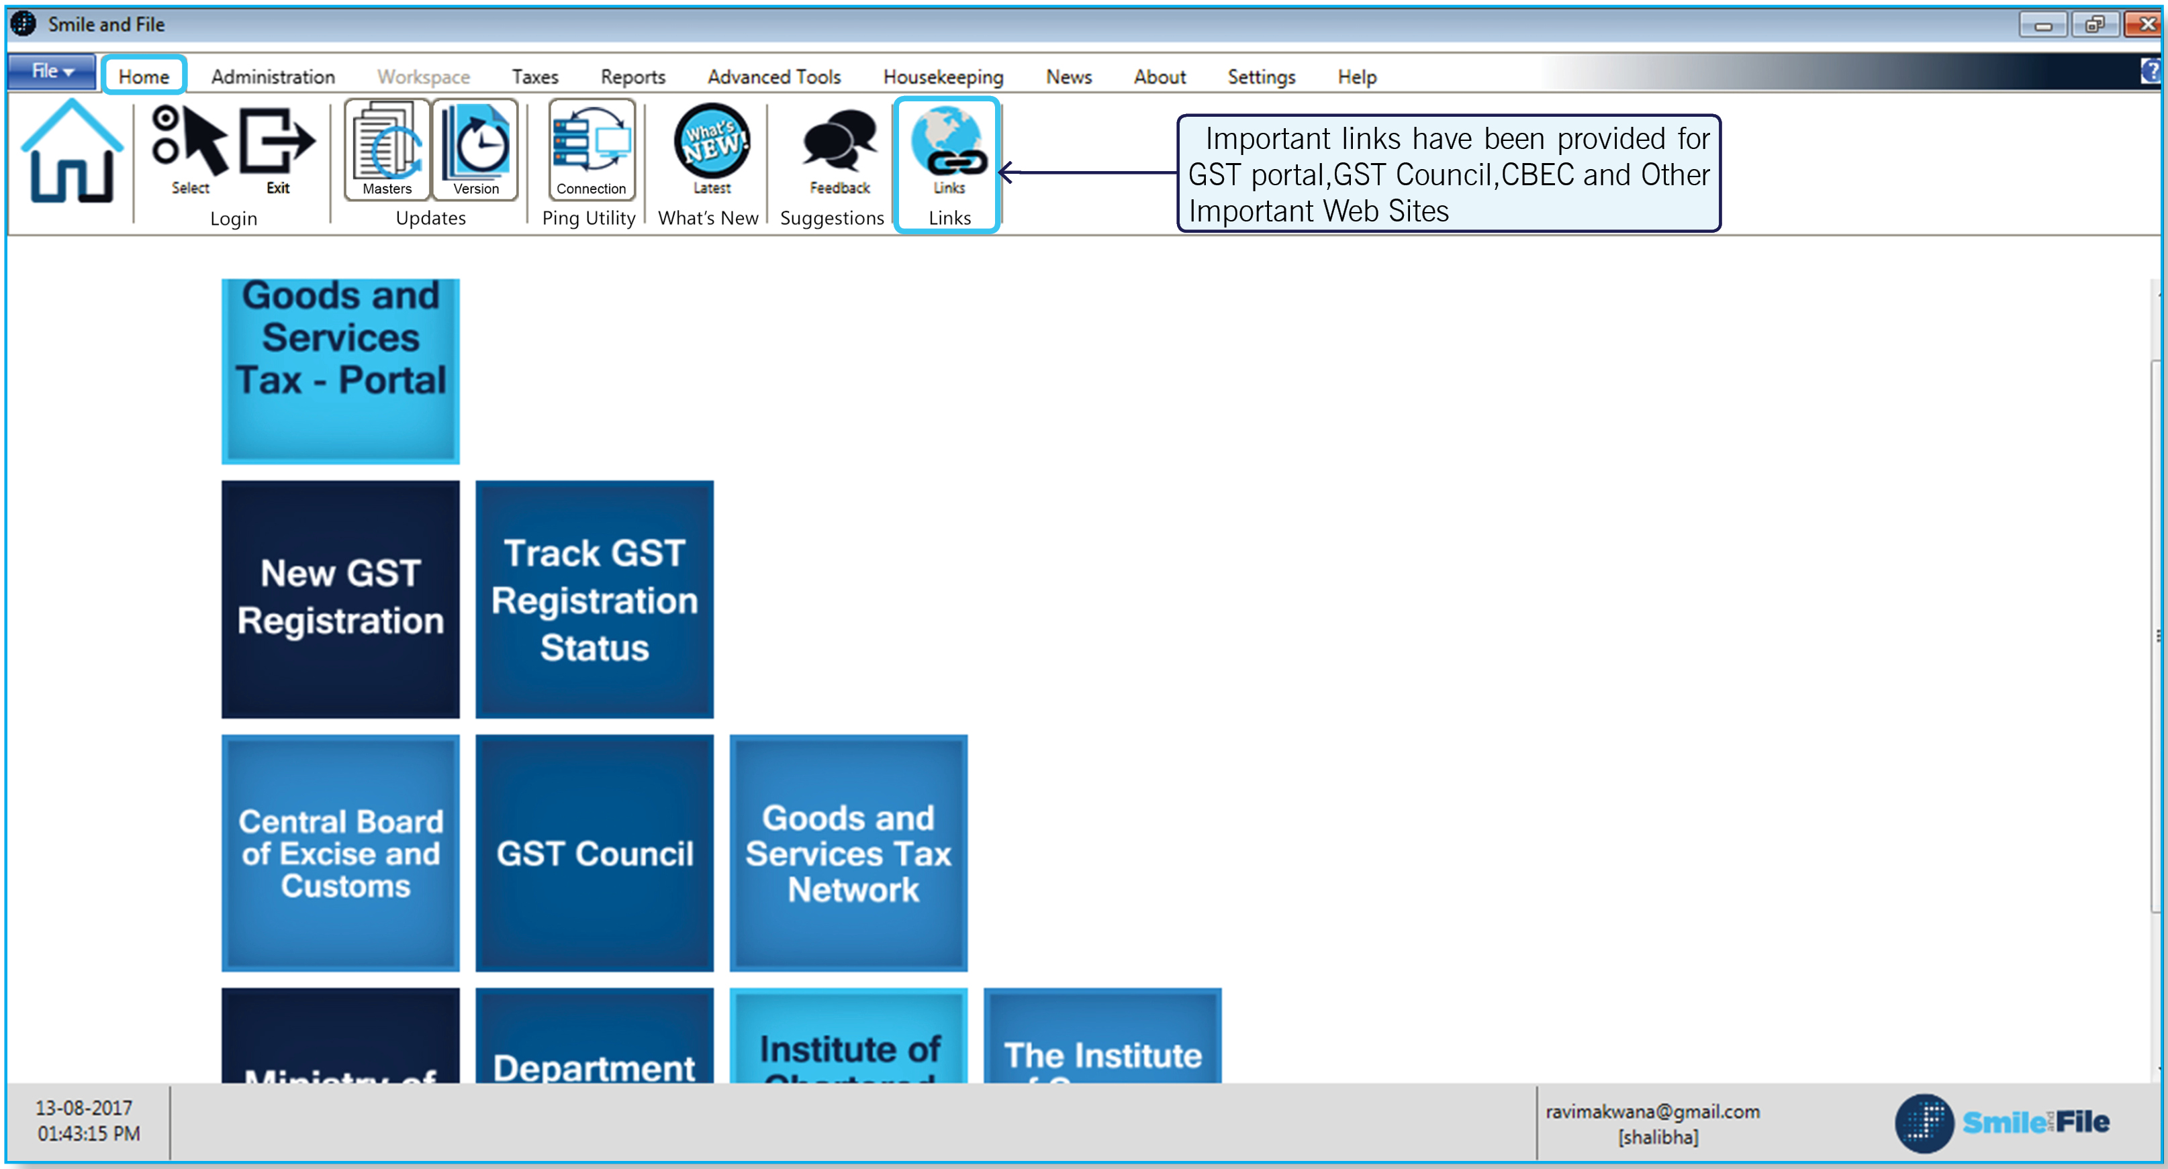Open the Taxes tab
The height and width of the screenshot is (1169, 2168).
(534, 77)
